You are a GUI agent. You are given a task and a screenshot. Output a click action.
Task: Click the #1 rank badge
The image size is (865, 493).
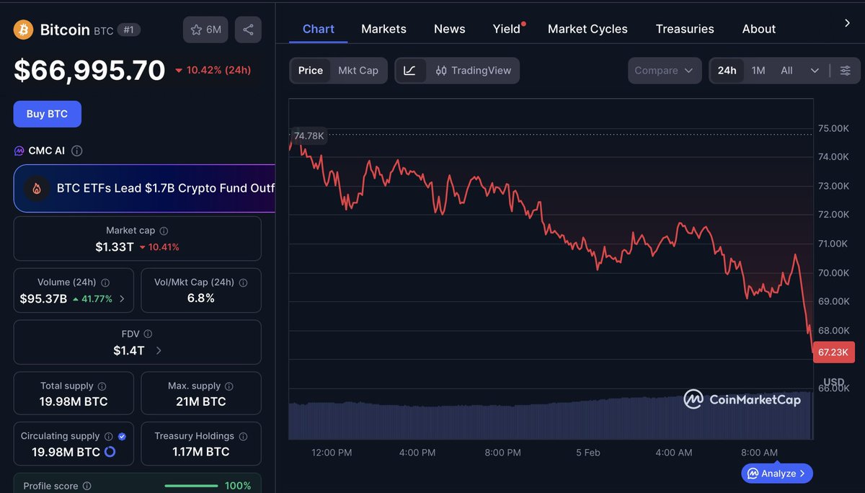(x=128, y=30)
